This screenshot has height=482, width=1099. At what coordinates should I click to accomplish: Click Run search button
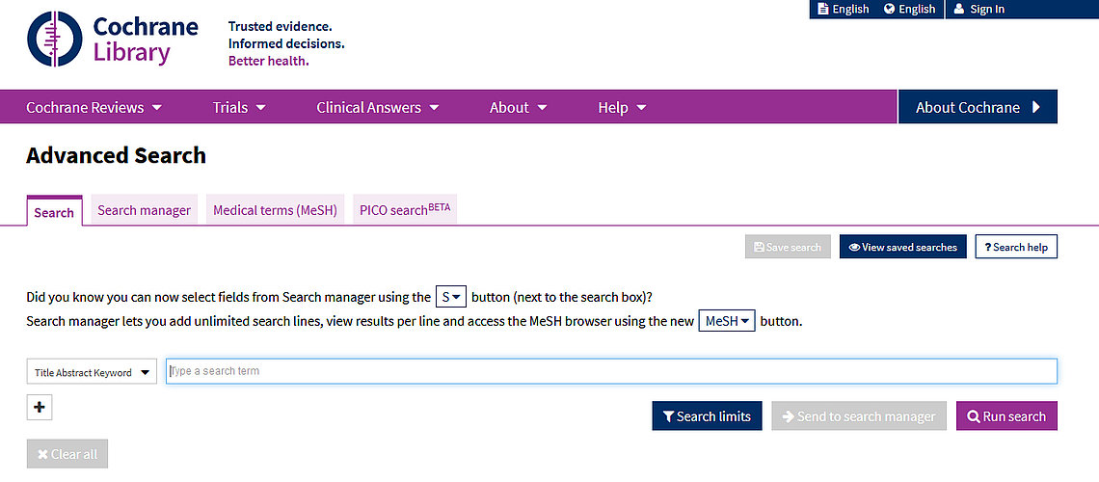(1006, 416)
